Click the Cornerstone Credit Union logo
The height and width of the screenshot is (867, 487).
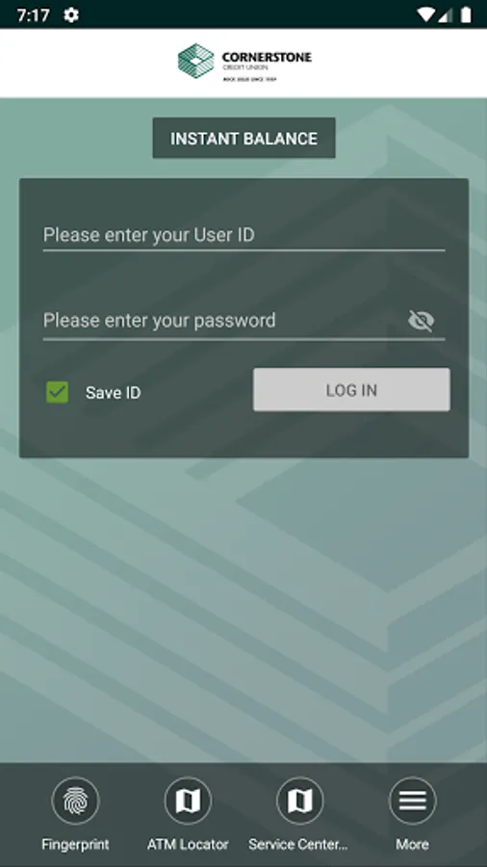pyautogui.click(x=244, y=62)
